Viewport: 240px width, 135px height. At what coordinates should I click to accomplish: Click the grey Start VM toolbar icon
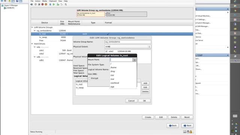(x=36, y=4)
